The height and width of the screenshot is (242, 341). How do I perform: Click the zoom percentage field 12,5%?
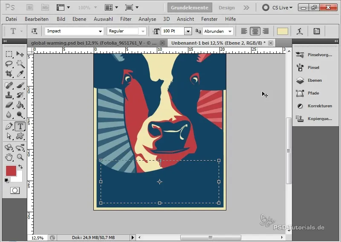38,238
